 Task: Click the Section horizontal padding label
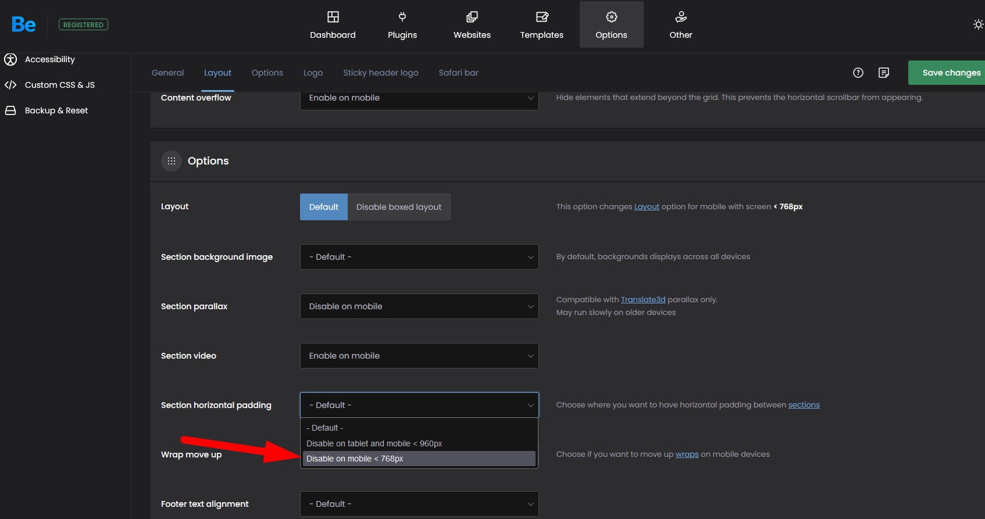pos(216,405)
